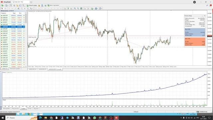Toggle the Auto trading button
213x120 pixels.
click(x=53, y=5)
